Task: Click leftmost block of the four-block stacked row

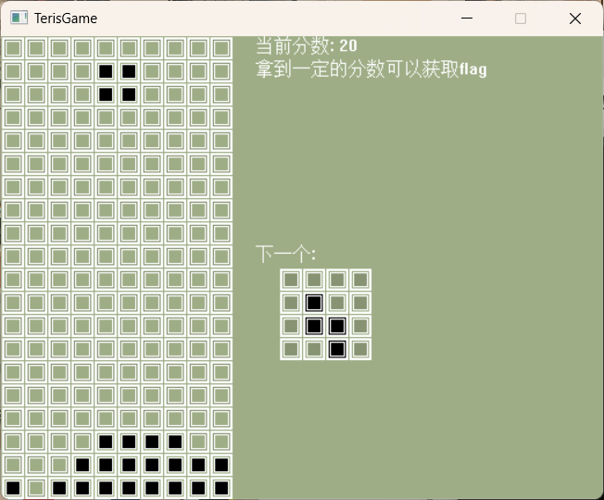Action: 106,442
